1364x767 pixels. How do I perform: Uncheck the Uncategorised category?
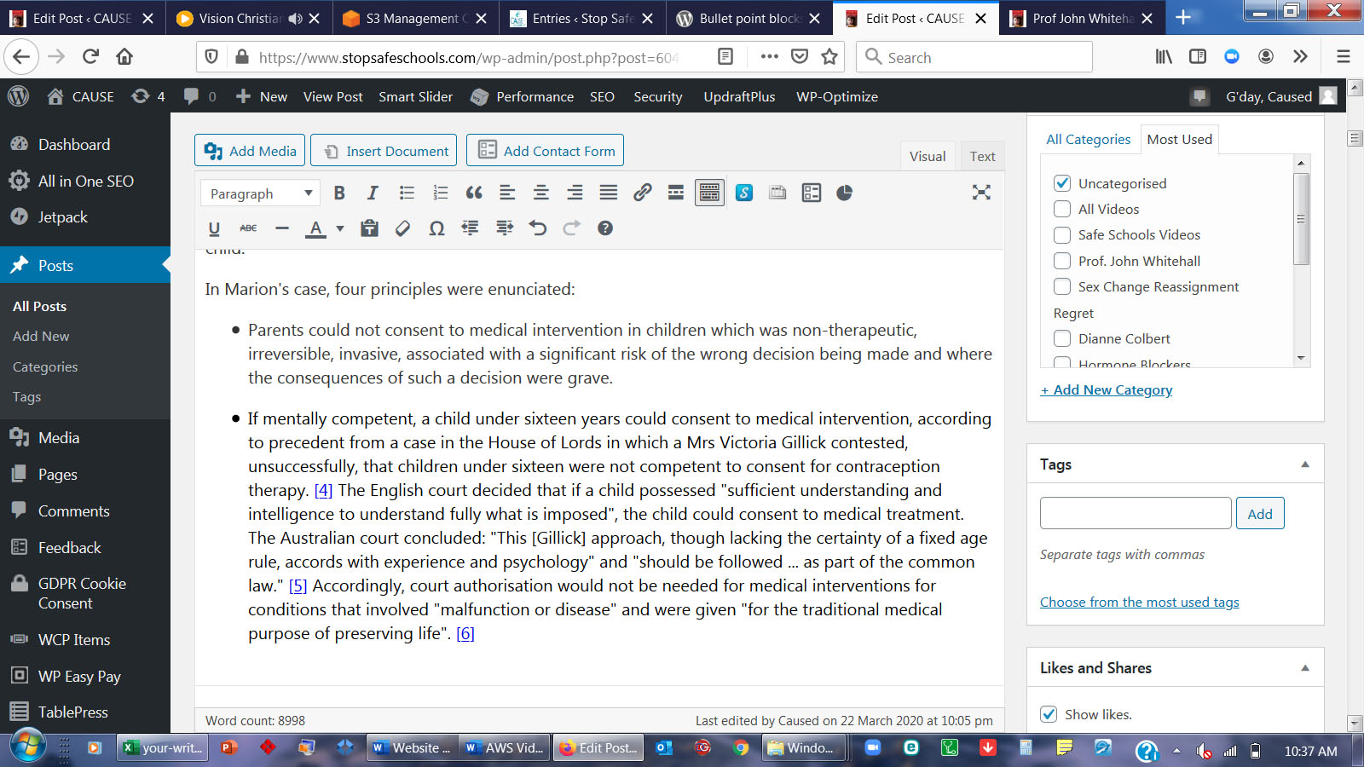(1062, 183)
